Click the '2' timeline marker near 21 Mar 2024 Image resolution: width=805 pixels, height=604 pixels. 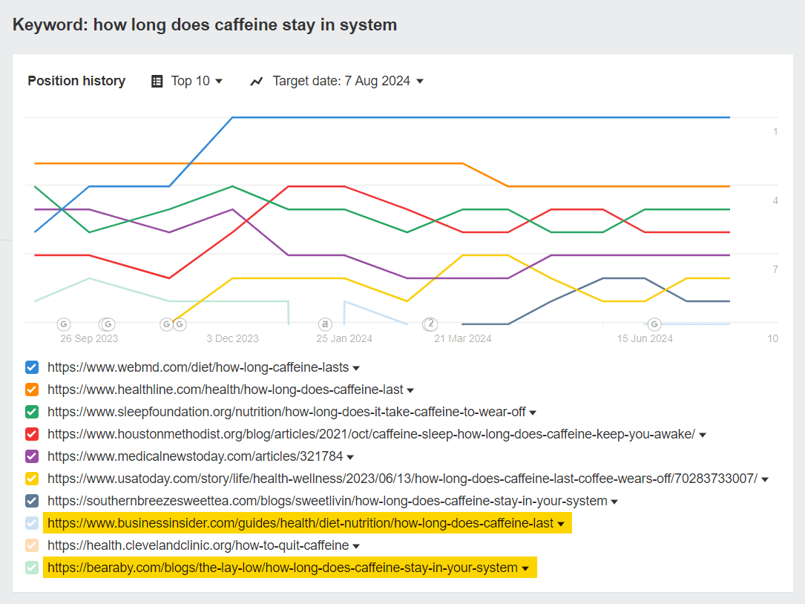tap(430, 324)
